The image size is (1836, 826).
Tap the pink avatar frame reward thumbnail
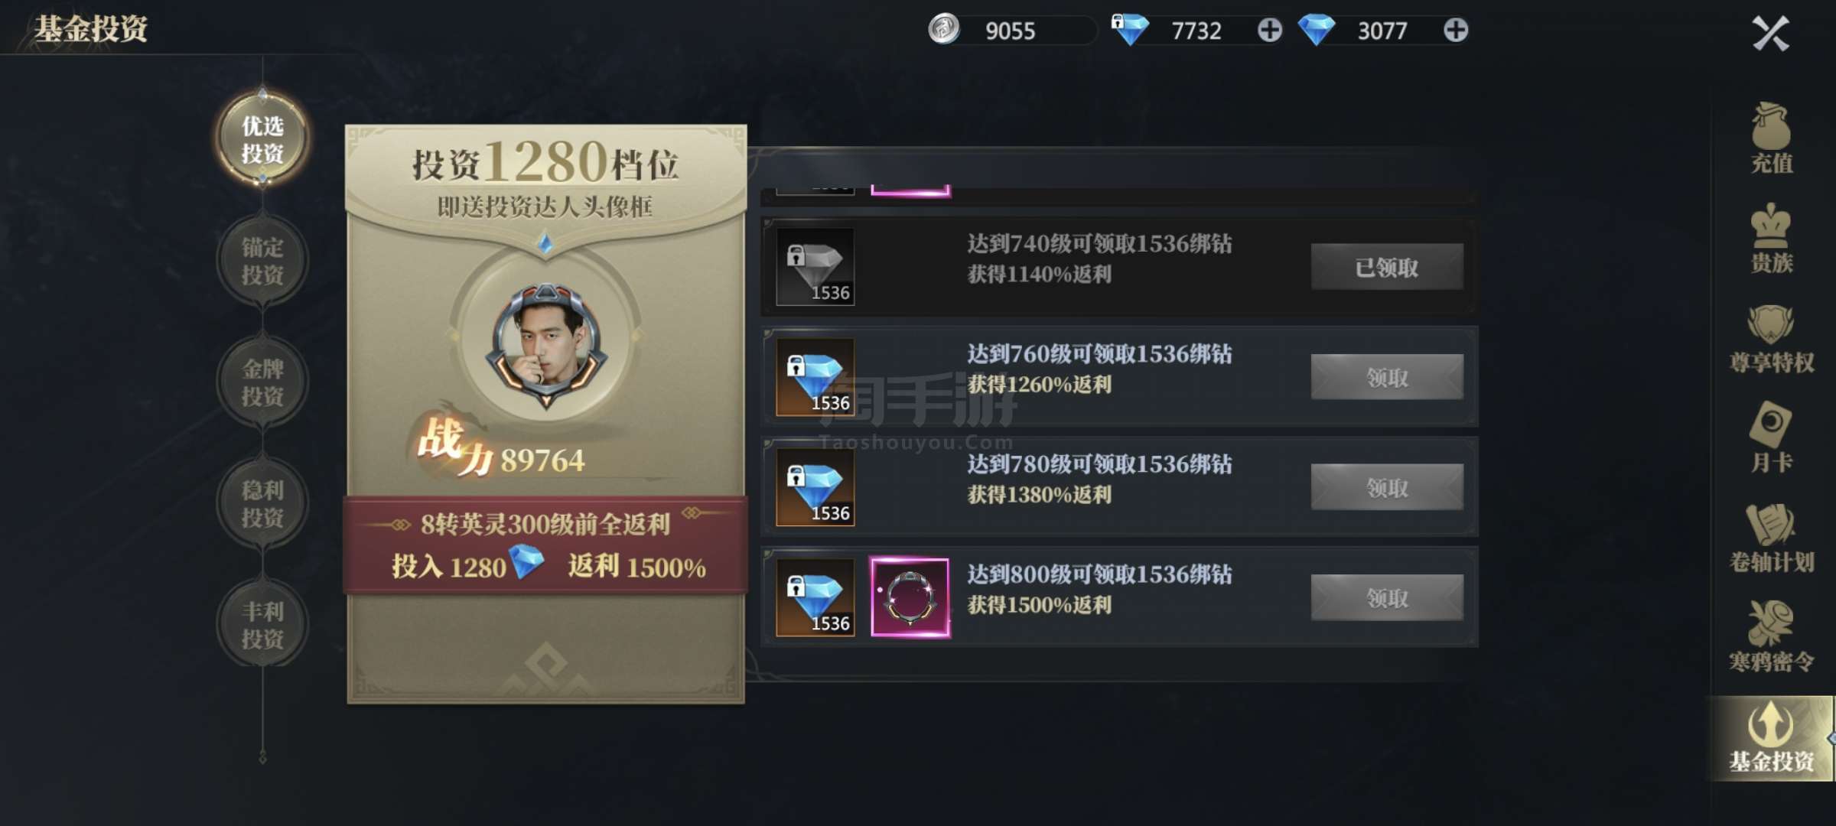point(910,597)
